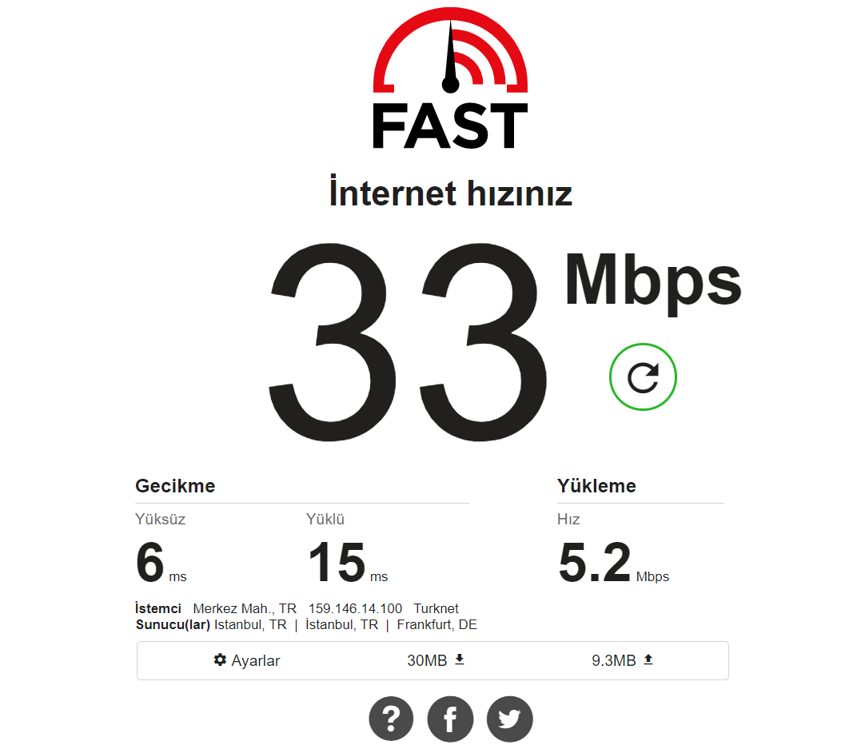Click the Ayarlar gear icon

click(220, 659)
